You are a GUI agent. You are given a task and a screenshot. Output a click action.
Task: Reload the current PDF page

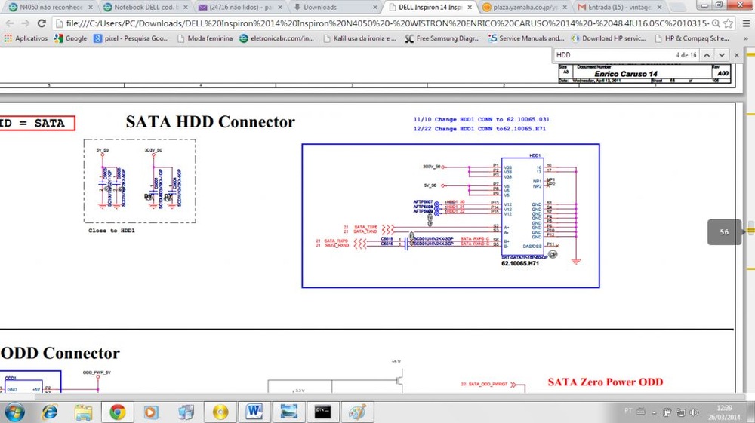(x=45, y=23)
